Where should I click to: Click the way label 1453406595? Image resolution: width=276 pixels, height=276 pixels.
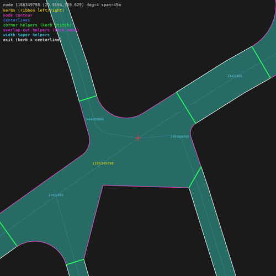180,137
